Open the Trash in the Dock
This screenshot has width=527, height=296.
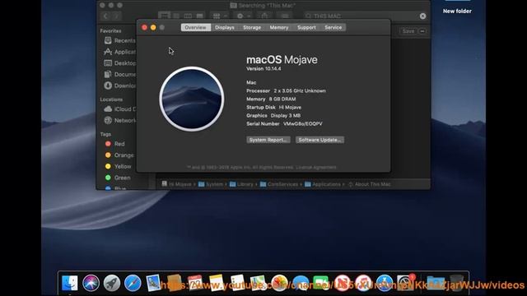click(456, 283)
